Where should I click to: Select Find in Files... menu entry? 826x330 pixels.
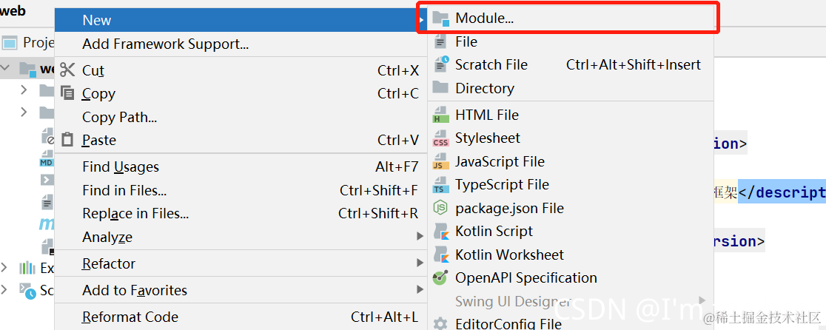coord(241,190)
